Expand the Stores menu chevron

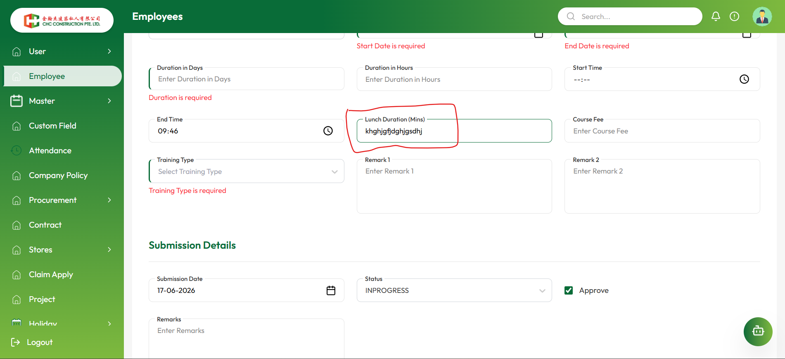[x=109, y=250]
